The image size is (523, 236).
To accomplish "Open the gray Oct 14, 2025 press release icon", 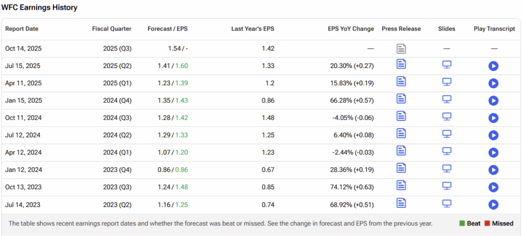I will point(401,49).
